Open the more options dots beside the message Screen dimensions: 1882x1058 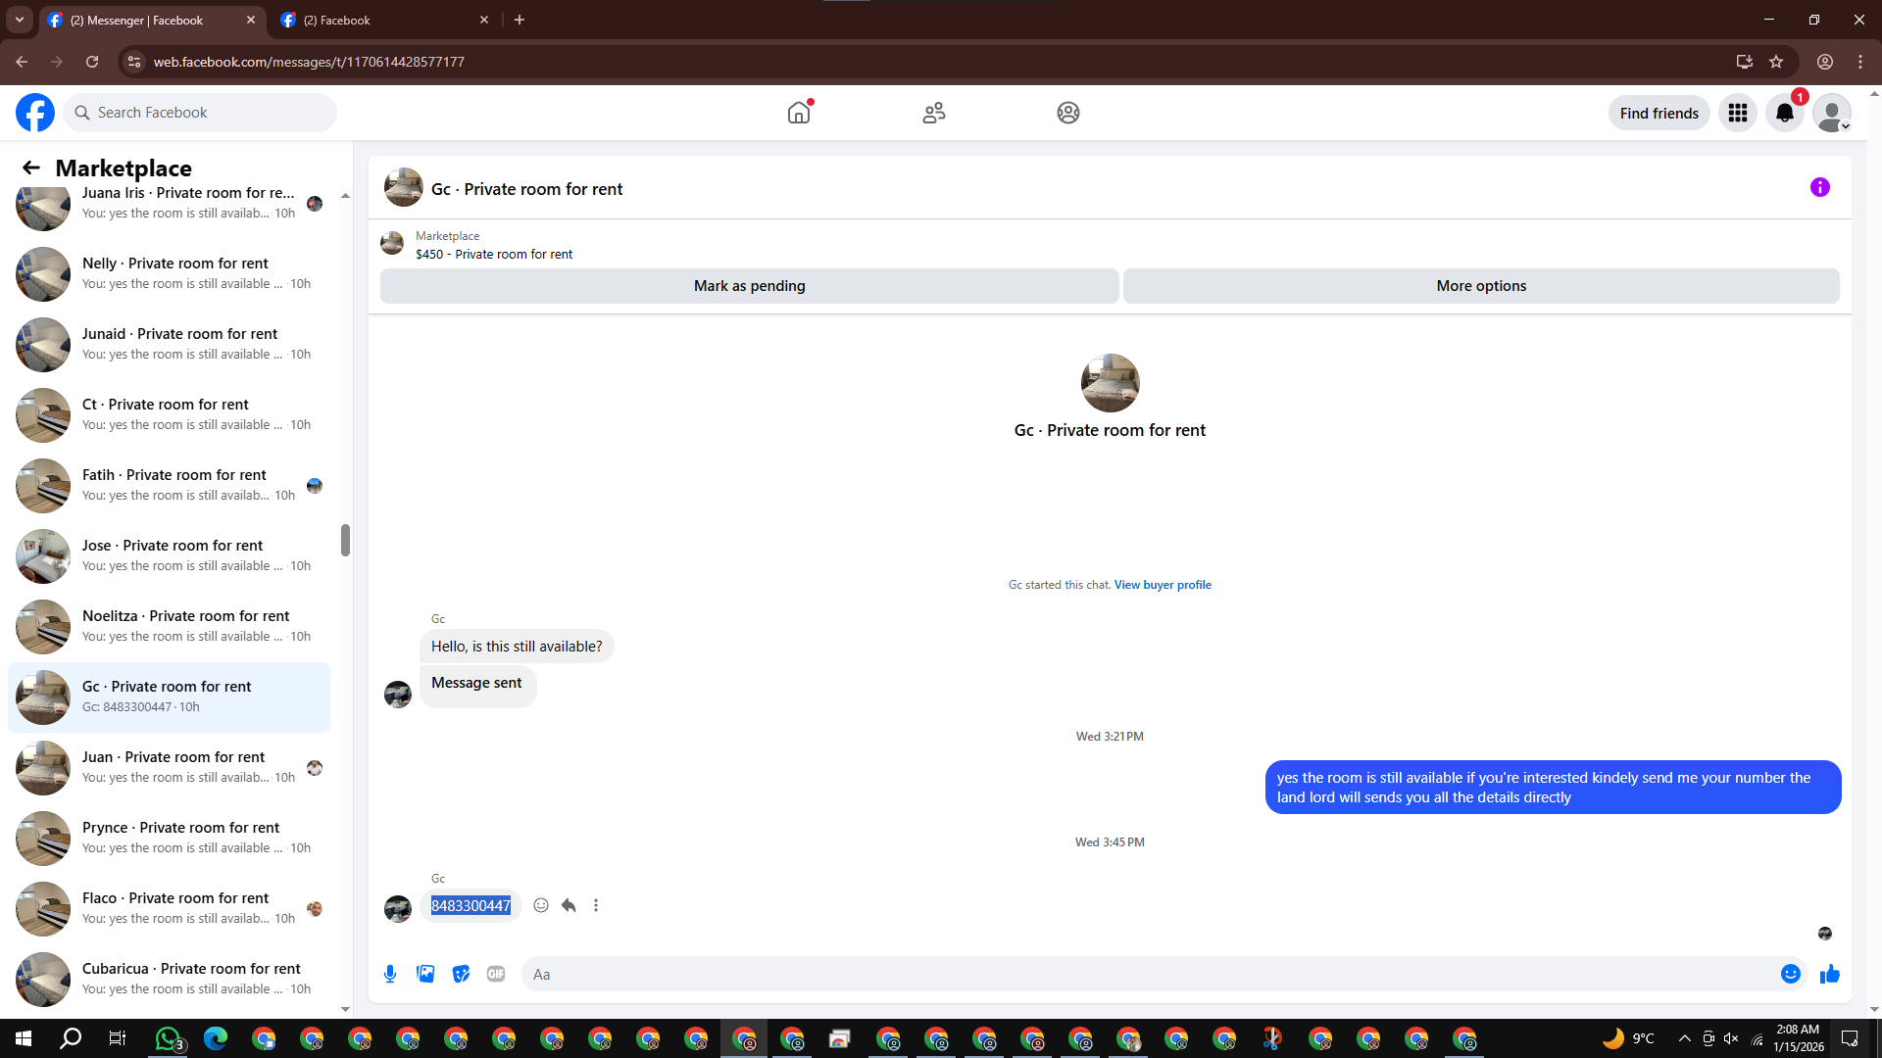tap(596, 905)
